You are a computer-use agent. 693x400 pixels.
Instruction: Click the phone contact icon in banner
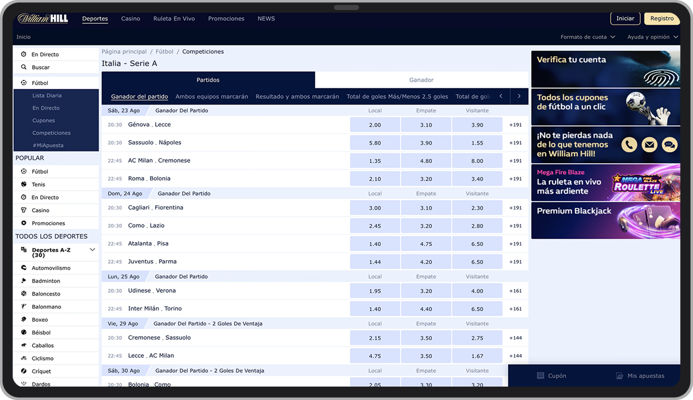629,145
